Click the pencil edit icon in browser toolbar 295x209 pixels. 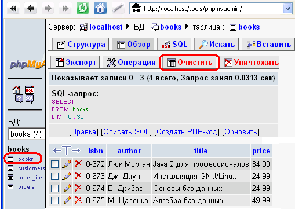click(x=118, y=8)
